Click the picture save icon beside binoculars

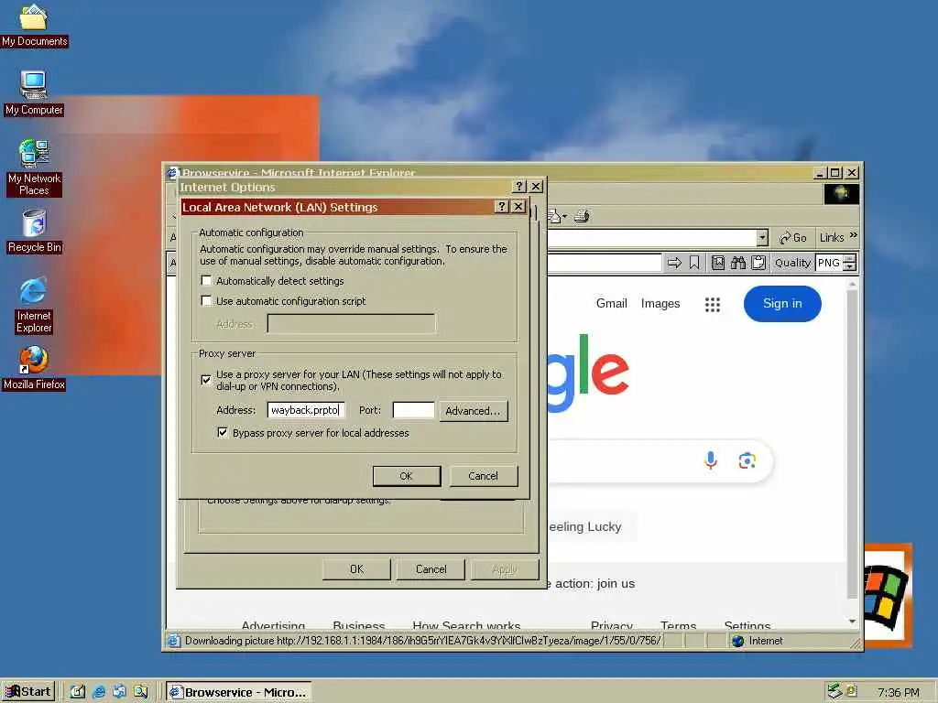[718, 263]
